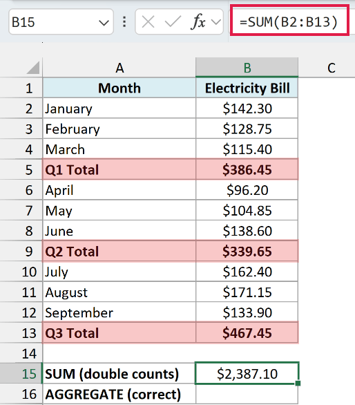The height and width of the screenshot is (405, 355).
Task: Select the June cell
Action: pyautogui.click(x=119, y=231)
